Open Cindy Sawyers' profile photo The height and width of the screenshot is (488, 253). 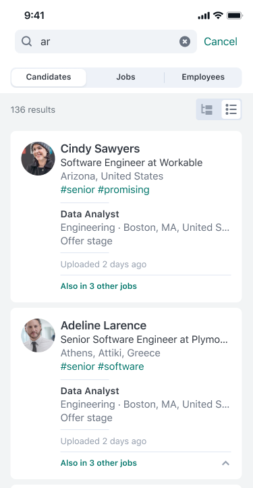[38, 159]
